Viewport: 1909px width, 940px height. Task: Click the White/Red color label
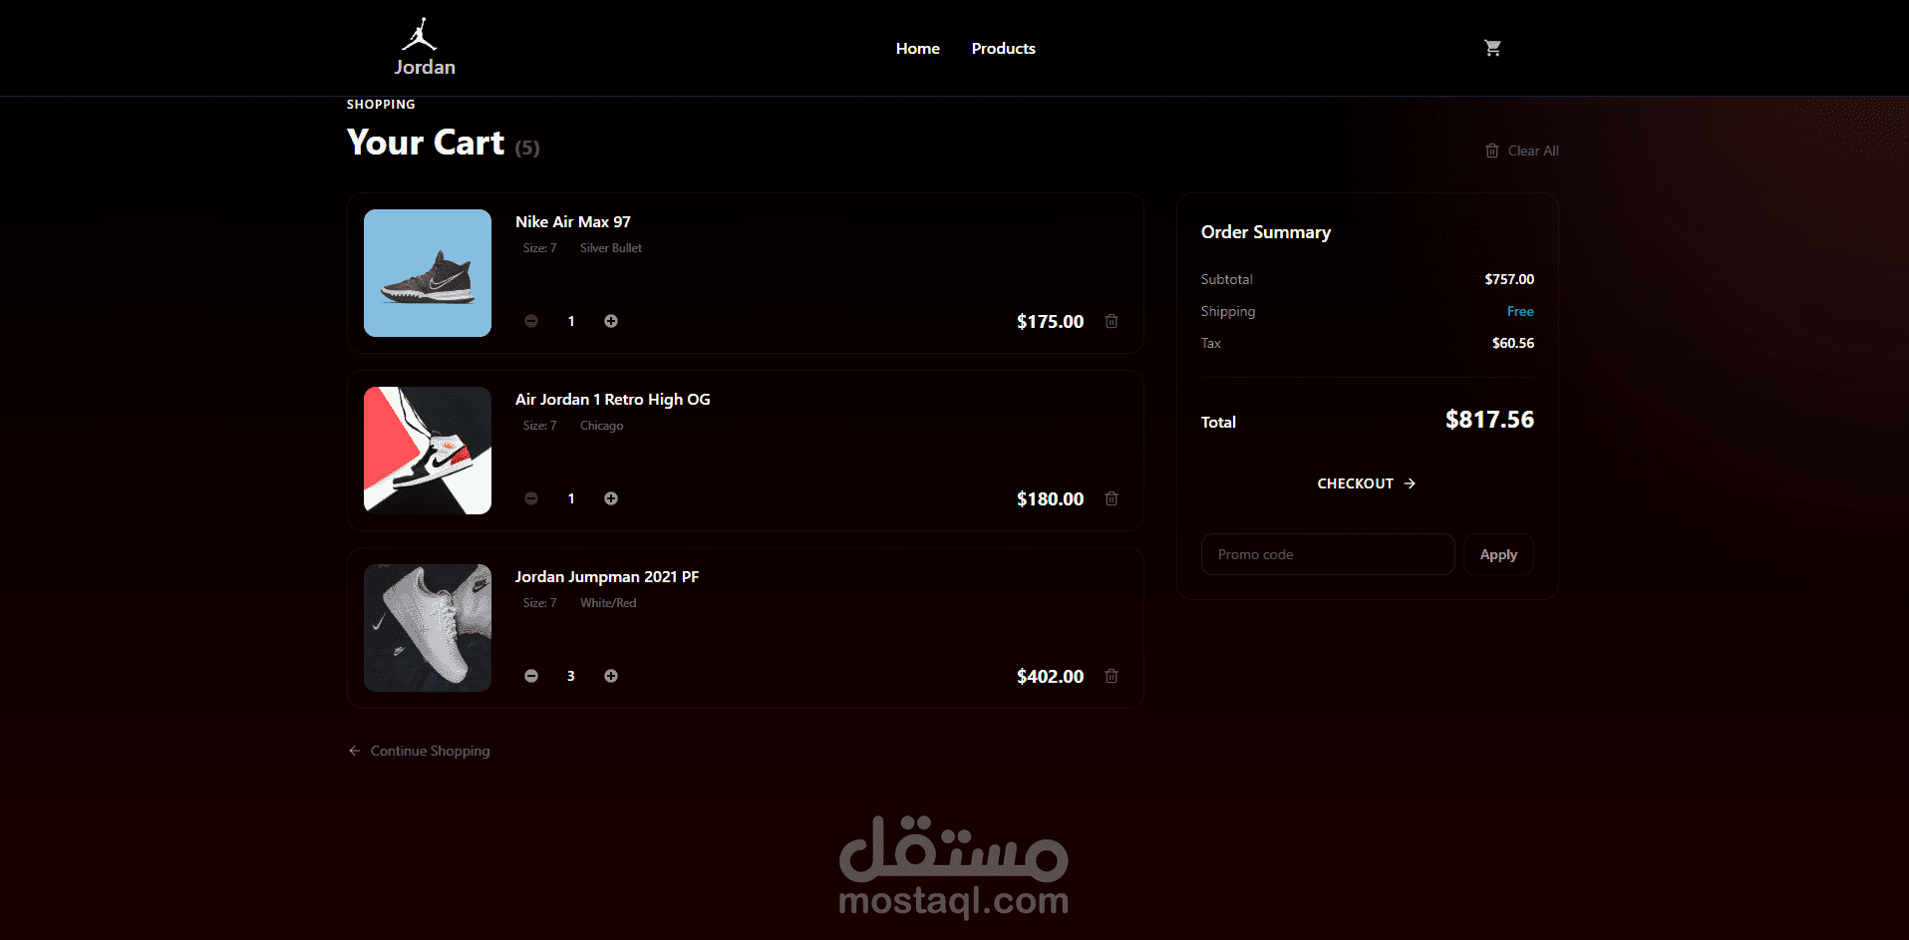(608, 603)
